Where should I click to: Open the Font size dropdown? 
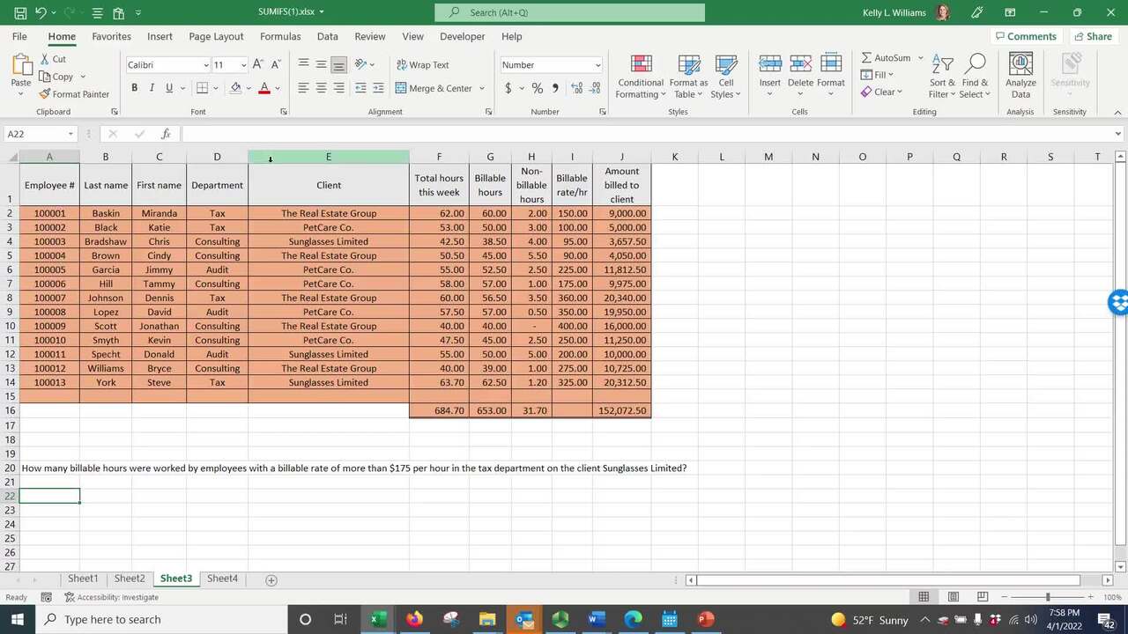(243, 65)
